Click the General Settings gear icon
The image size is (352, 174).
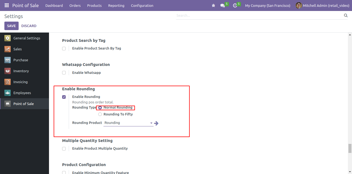click(8, 38)
